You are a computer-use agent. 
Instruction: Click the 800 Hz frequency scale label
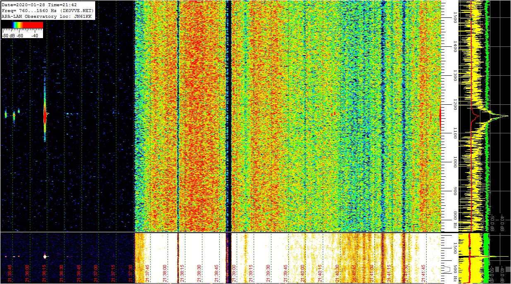(455, 220)
